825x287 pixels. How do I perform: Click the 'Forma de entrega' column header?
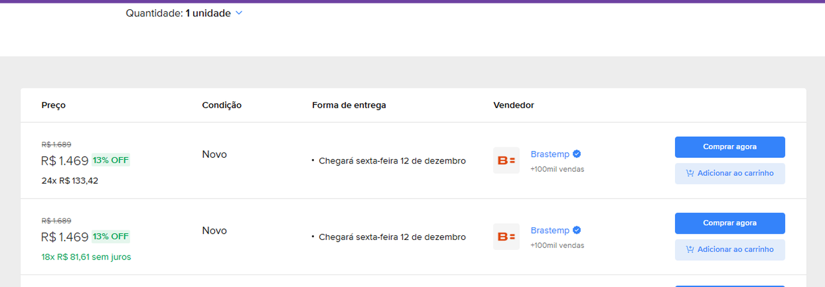click(x=349, y=106)
